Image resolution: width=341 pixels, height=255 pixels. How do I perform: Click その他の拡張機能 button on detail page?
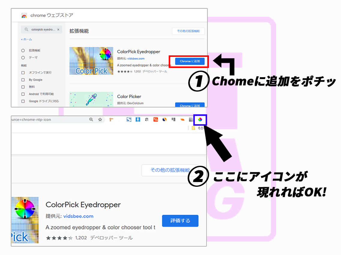click(x=170, y=170)
